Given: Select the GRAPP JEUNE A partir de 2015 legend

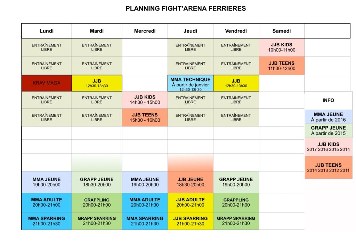Looking at the screenshot, I should click(329, 131).
